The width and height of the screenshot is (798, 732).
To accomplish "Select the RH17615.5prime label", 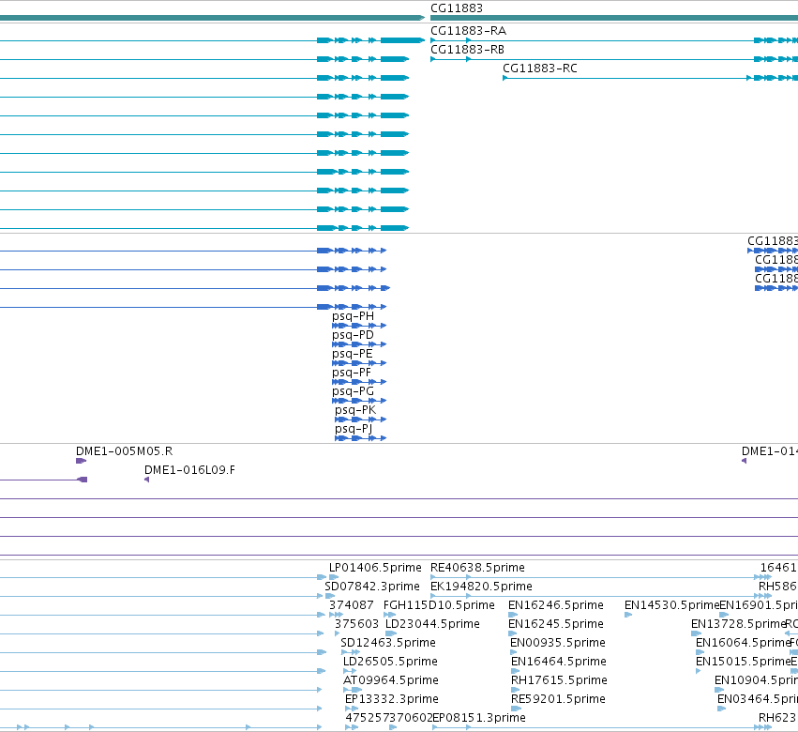I will [559, 681].
